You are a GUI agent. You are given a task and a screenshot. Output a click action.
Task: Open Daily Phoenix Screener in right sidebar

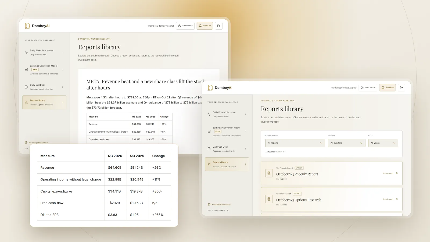[227, 114]
